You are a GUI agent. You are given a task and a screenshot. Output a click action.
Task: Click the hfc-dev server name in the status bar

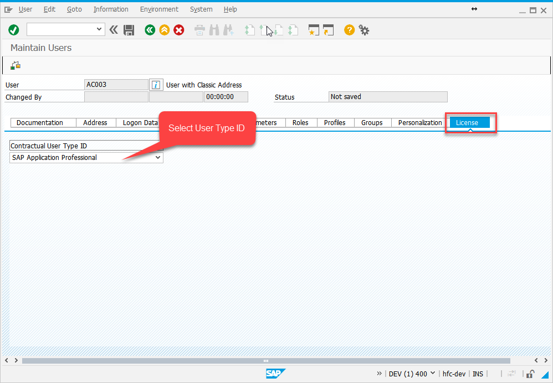point(454,374)
